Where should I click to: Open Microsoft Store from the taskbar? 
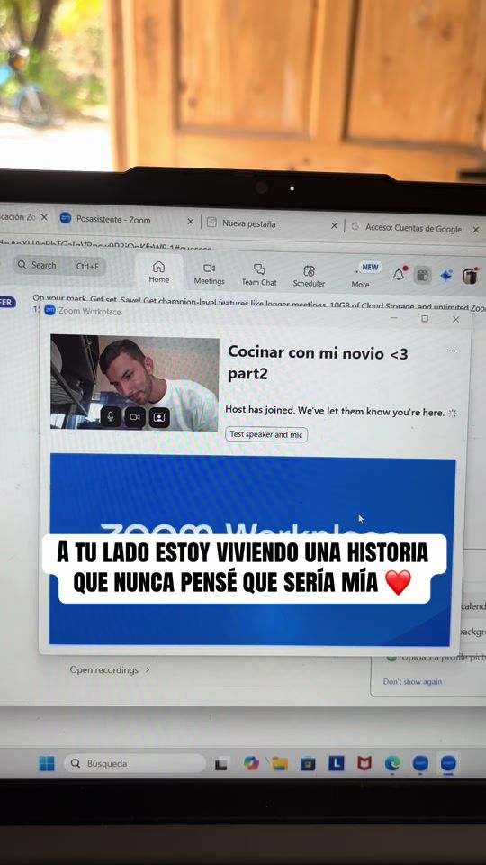[308, 763]
